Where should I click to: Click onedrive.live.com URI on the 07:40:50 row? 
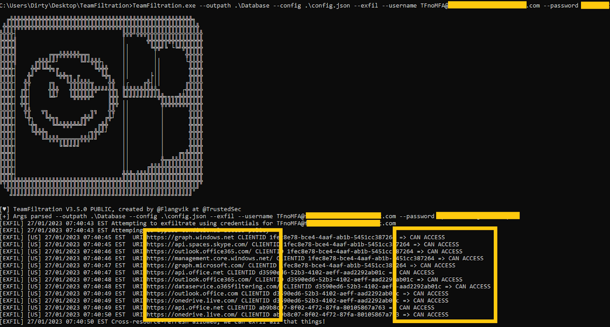[193, 315]
